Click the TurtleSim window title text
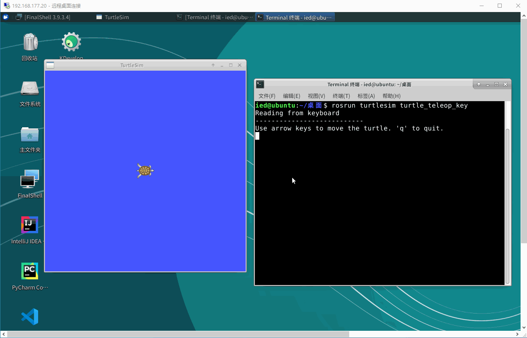This screenshot has height=338, width=527. 132,65
